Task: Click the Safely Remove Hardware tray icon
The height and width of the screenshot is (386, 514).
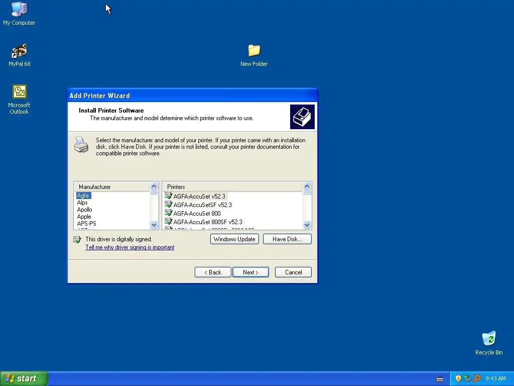Action: click(x=467, y=378)
